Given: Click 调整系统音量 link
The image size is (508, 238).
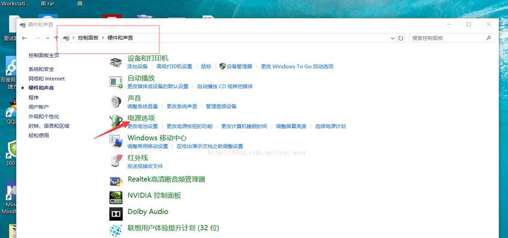Looking at the screenshot, I should pos(143,107).
